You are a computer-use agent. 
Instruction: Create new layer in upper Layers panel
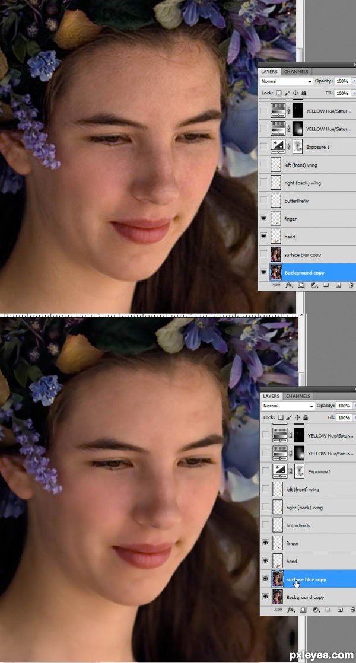[x=339, y=285]
